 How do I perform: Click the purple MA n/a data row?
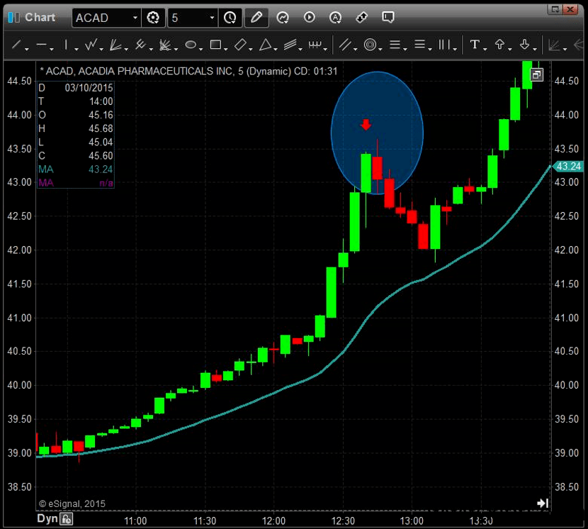click(x=75, y=183)
